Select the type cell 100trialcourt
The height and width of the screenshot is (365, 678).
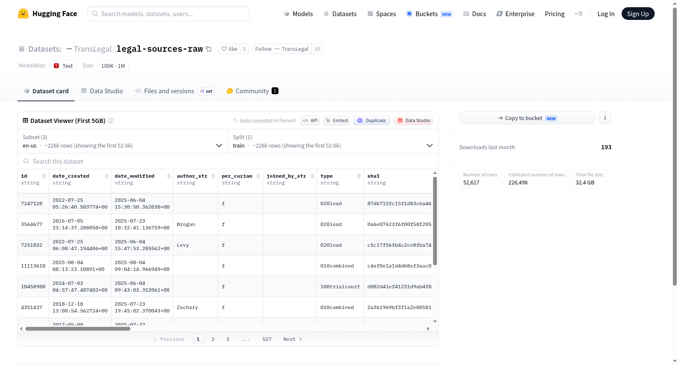point(340,287)
